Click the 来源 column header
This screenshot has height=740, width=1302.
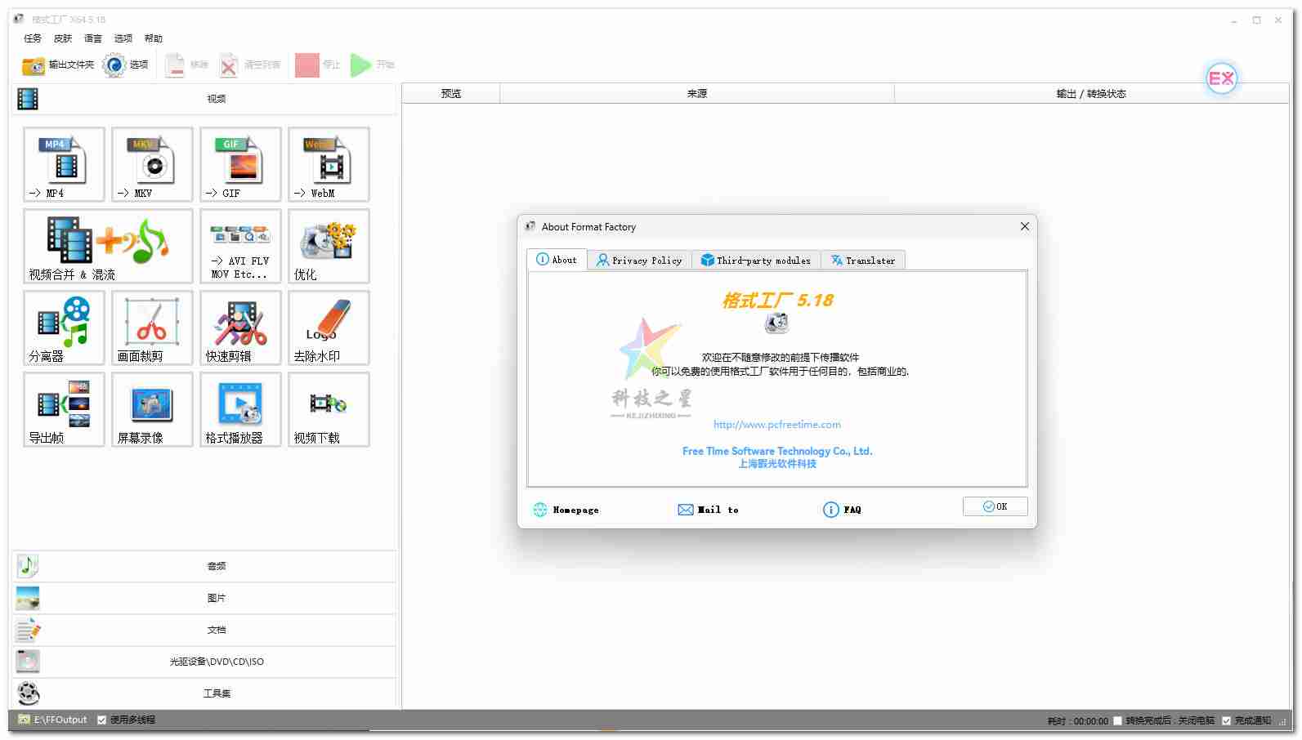pyautogui.click(x=697, y=94)
